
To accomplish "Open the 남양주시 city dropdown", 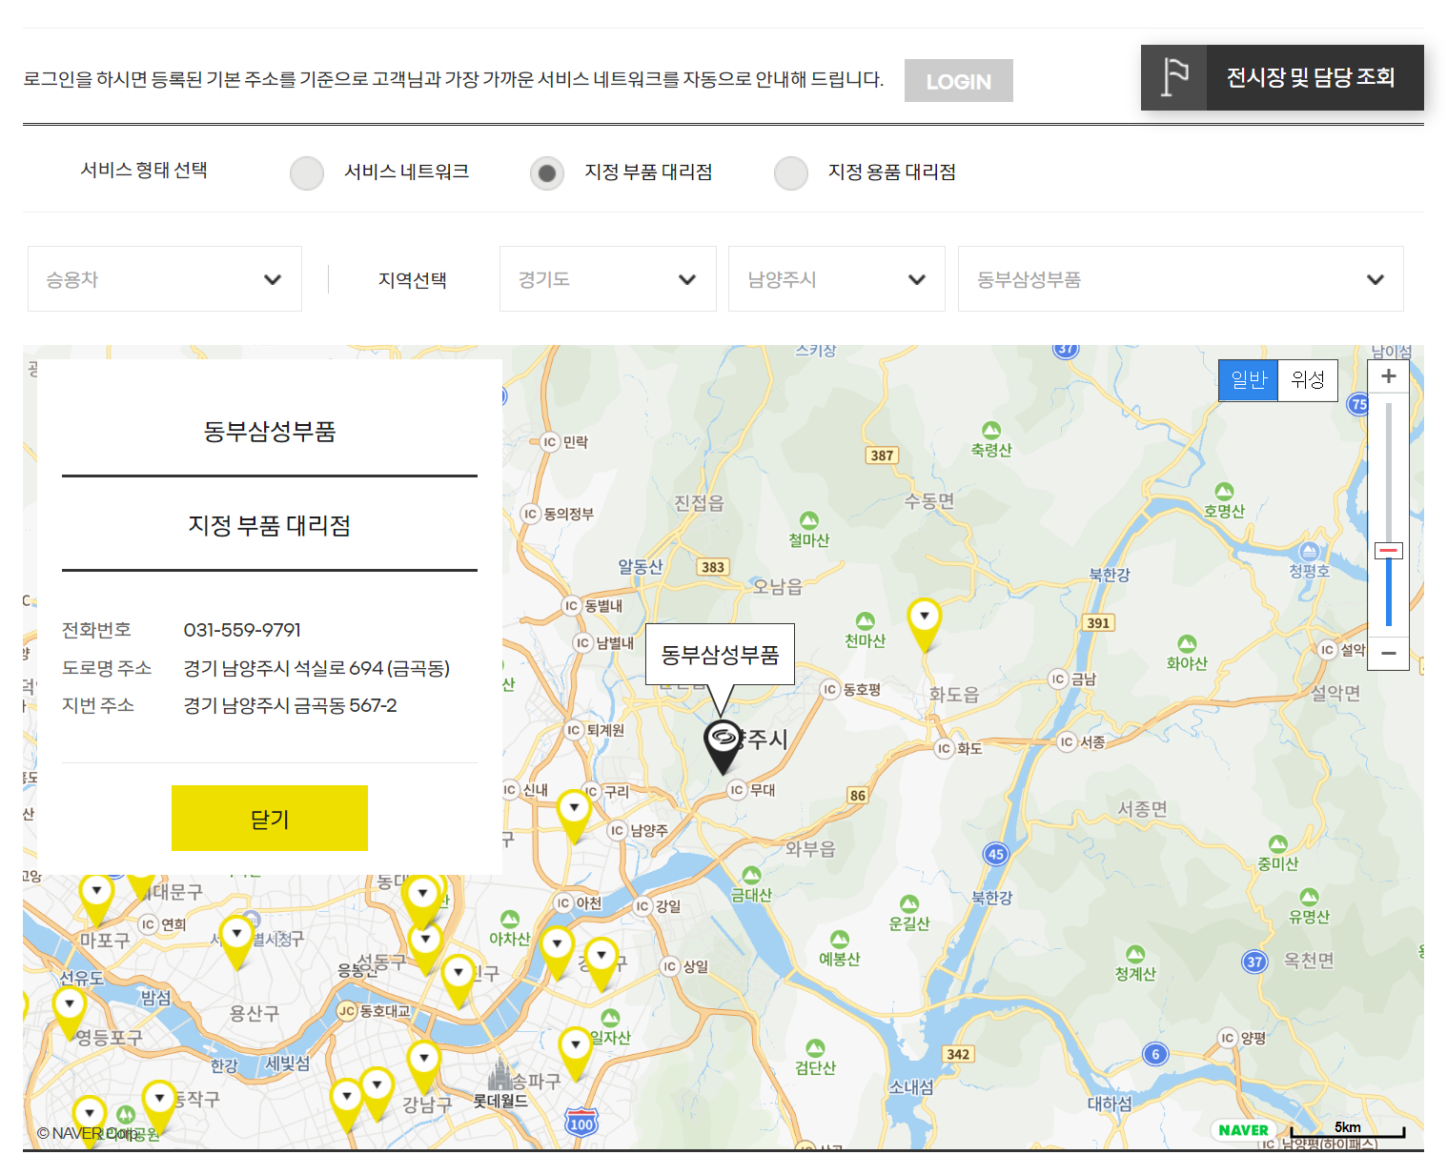I will coord(836,278).
